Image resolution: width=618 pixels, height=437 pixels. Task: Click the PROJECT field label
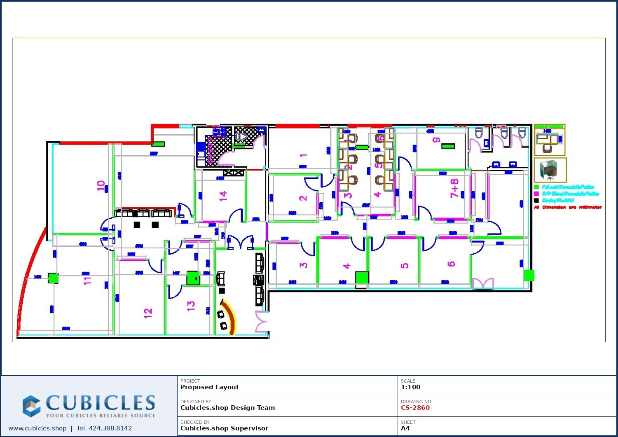(190, 381)
